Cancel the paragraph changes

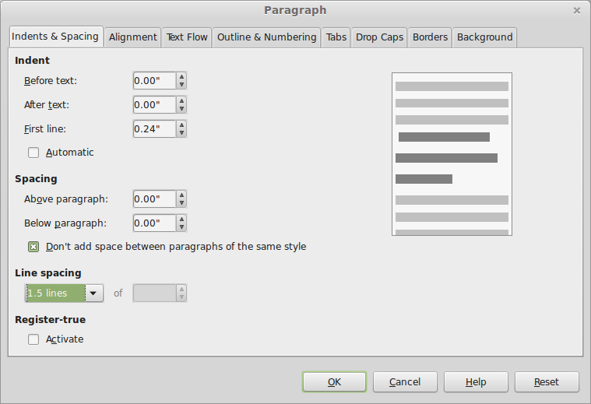pos(405,382)
